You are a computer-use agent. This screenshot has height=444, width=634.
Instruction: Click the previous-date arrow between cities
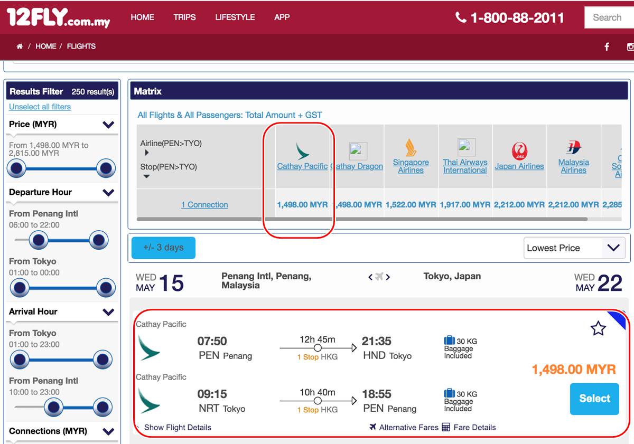coord(370,277)
